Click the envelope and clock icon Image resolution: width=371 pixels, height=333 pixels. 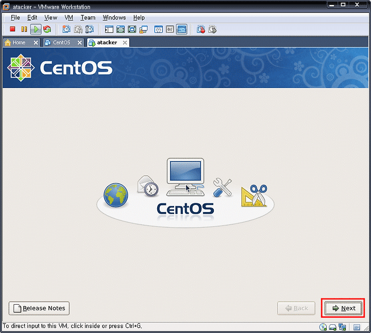(148, 186)
